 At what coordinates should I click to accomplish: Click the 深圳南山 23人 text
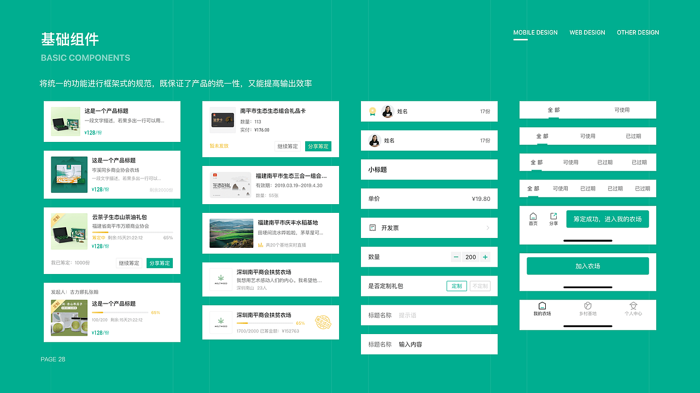click(252, 288)
